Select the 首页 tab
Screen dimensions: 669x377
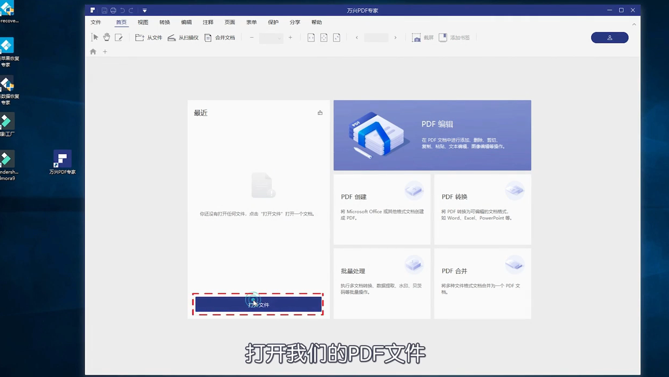[x=121, y=22]
